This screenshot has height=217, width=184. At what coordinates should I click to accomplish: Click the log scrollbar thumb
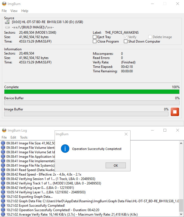pos(181,205)
